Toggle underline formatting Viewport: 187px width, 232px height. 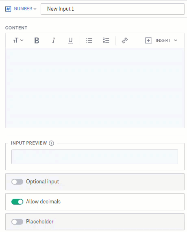[70, 40]
